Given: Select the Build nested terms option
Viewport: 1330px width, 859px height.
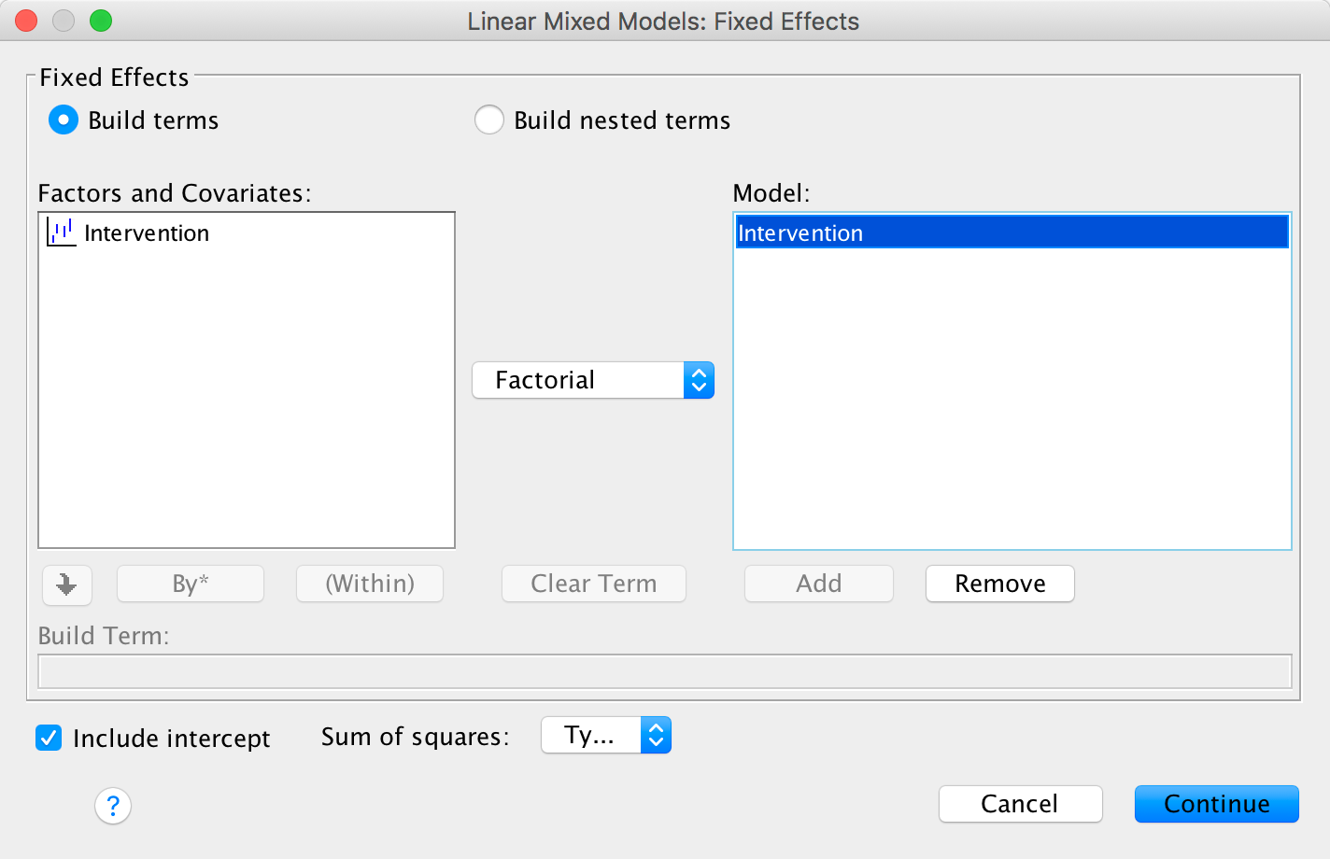Looking at the screenshot, I should coord(489,120).
